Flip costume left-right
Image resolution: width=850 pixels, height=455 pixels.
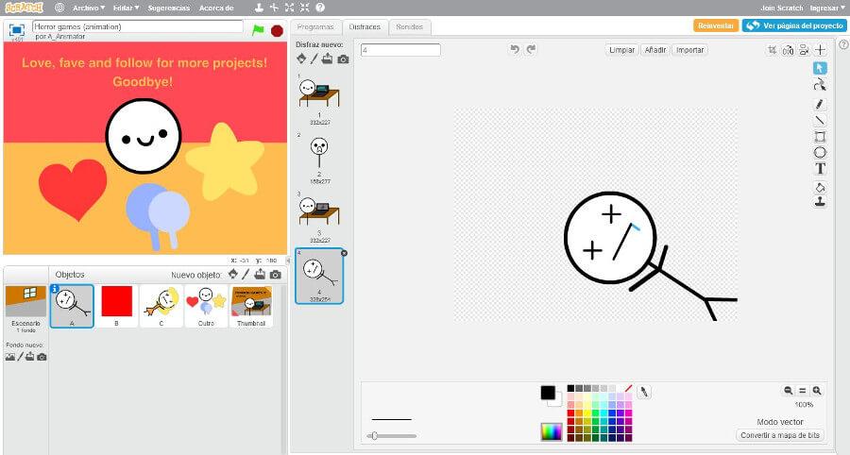pos(789,50)
